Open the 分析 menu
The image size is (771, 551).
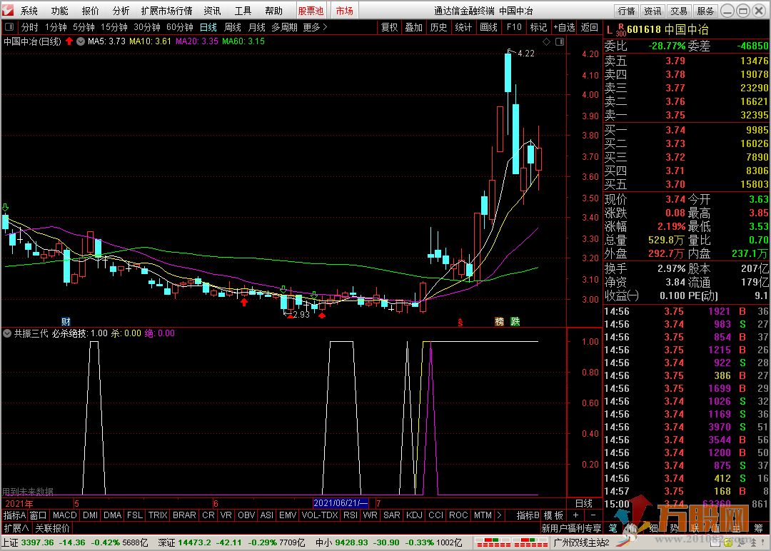pyautogui.click(x=121, y=11)
